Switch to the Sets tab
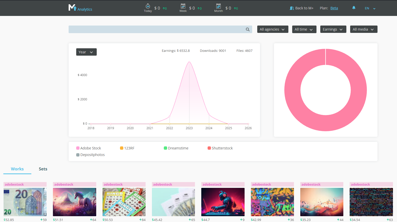The width and height of the screenshot is (397, 222). (x=43, y=169)
